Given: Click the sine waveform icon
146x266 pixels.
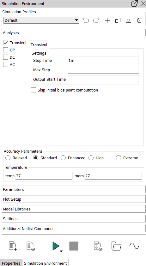Looking at the screenshot, I should (x=134, y=246).
